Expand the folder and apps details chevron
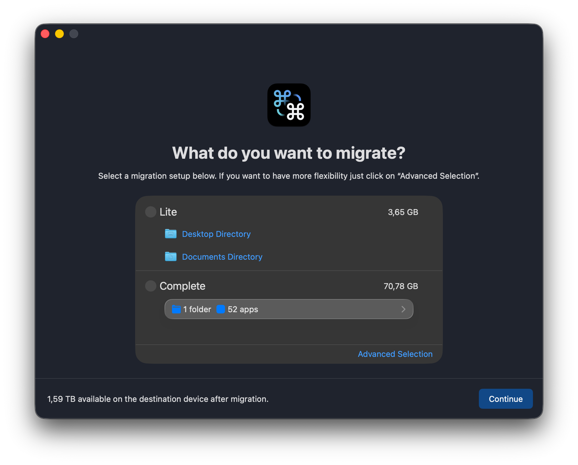 tap(403, 309)
